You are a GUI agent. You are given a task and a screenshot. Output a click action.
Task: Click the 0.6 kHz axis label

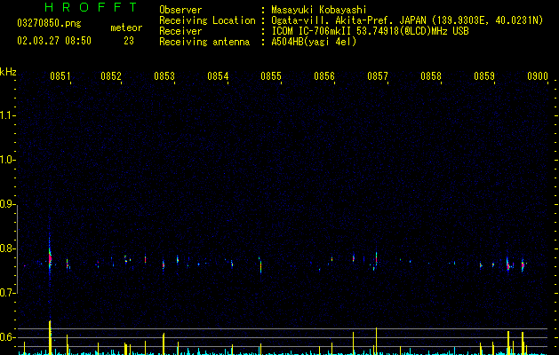(7, 337)
